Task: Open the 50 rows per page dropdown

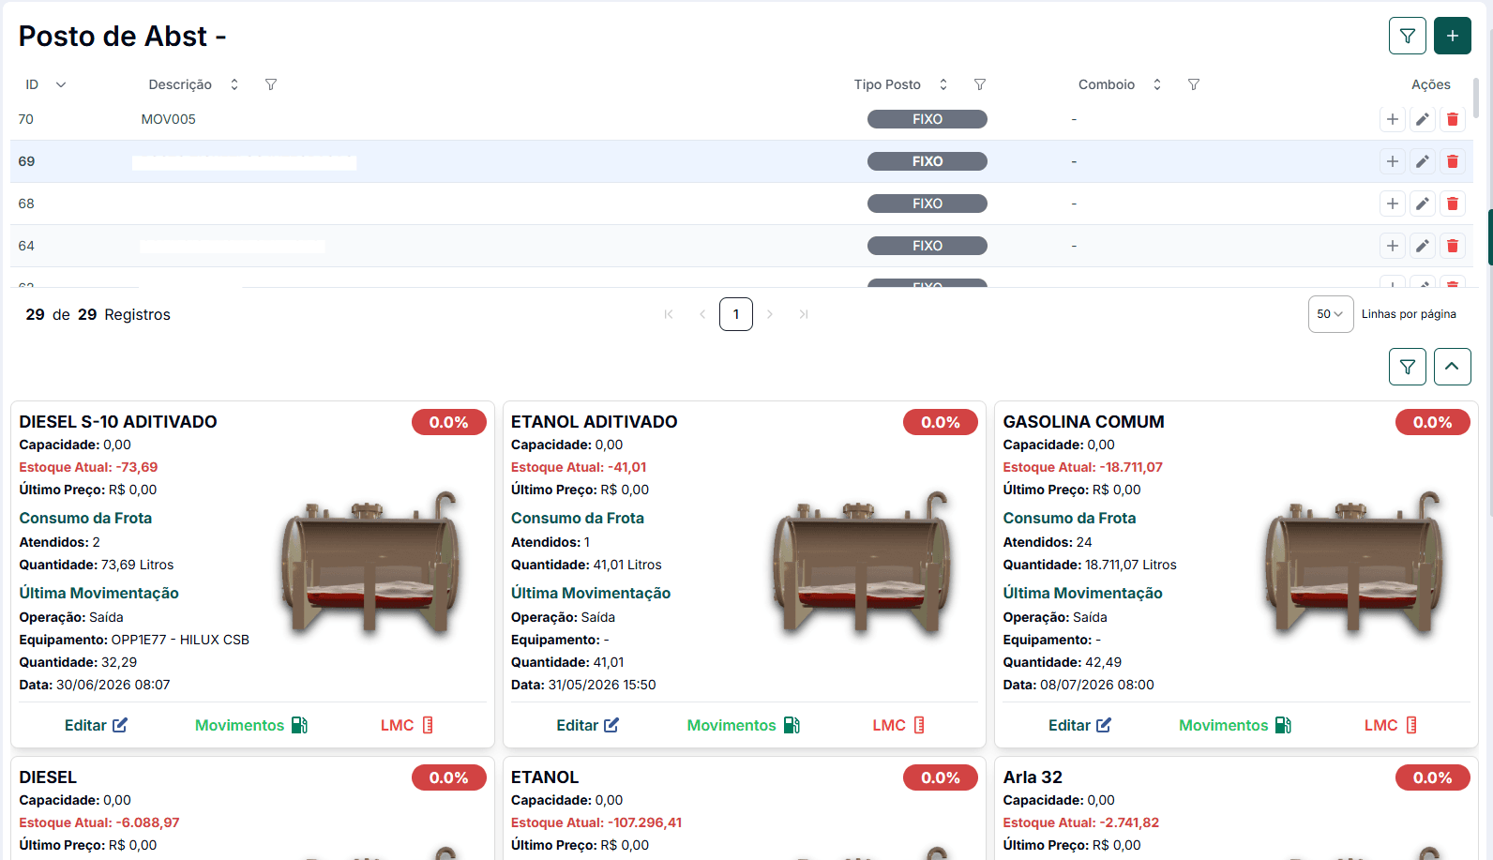Action: (1330, 314)
